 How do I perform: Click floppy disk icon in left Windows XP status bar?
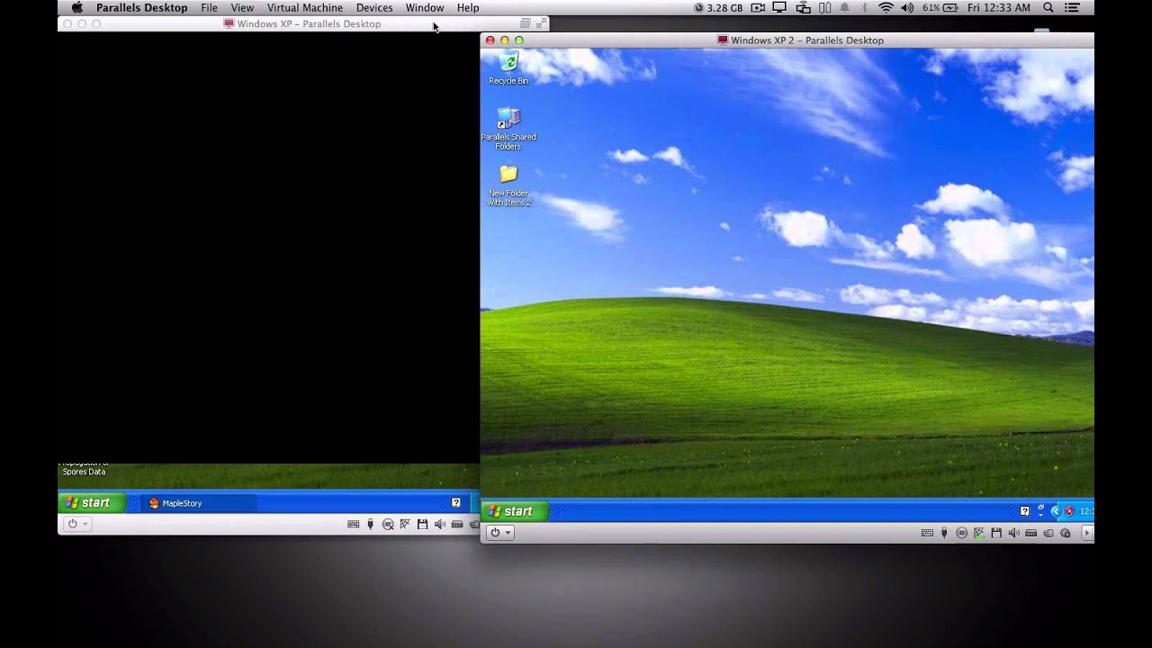coord(422,524)
